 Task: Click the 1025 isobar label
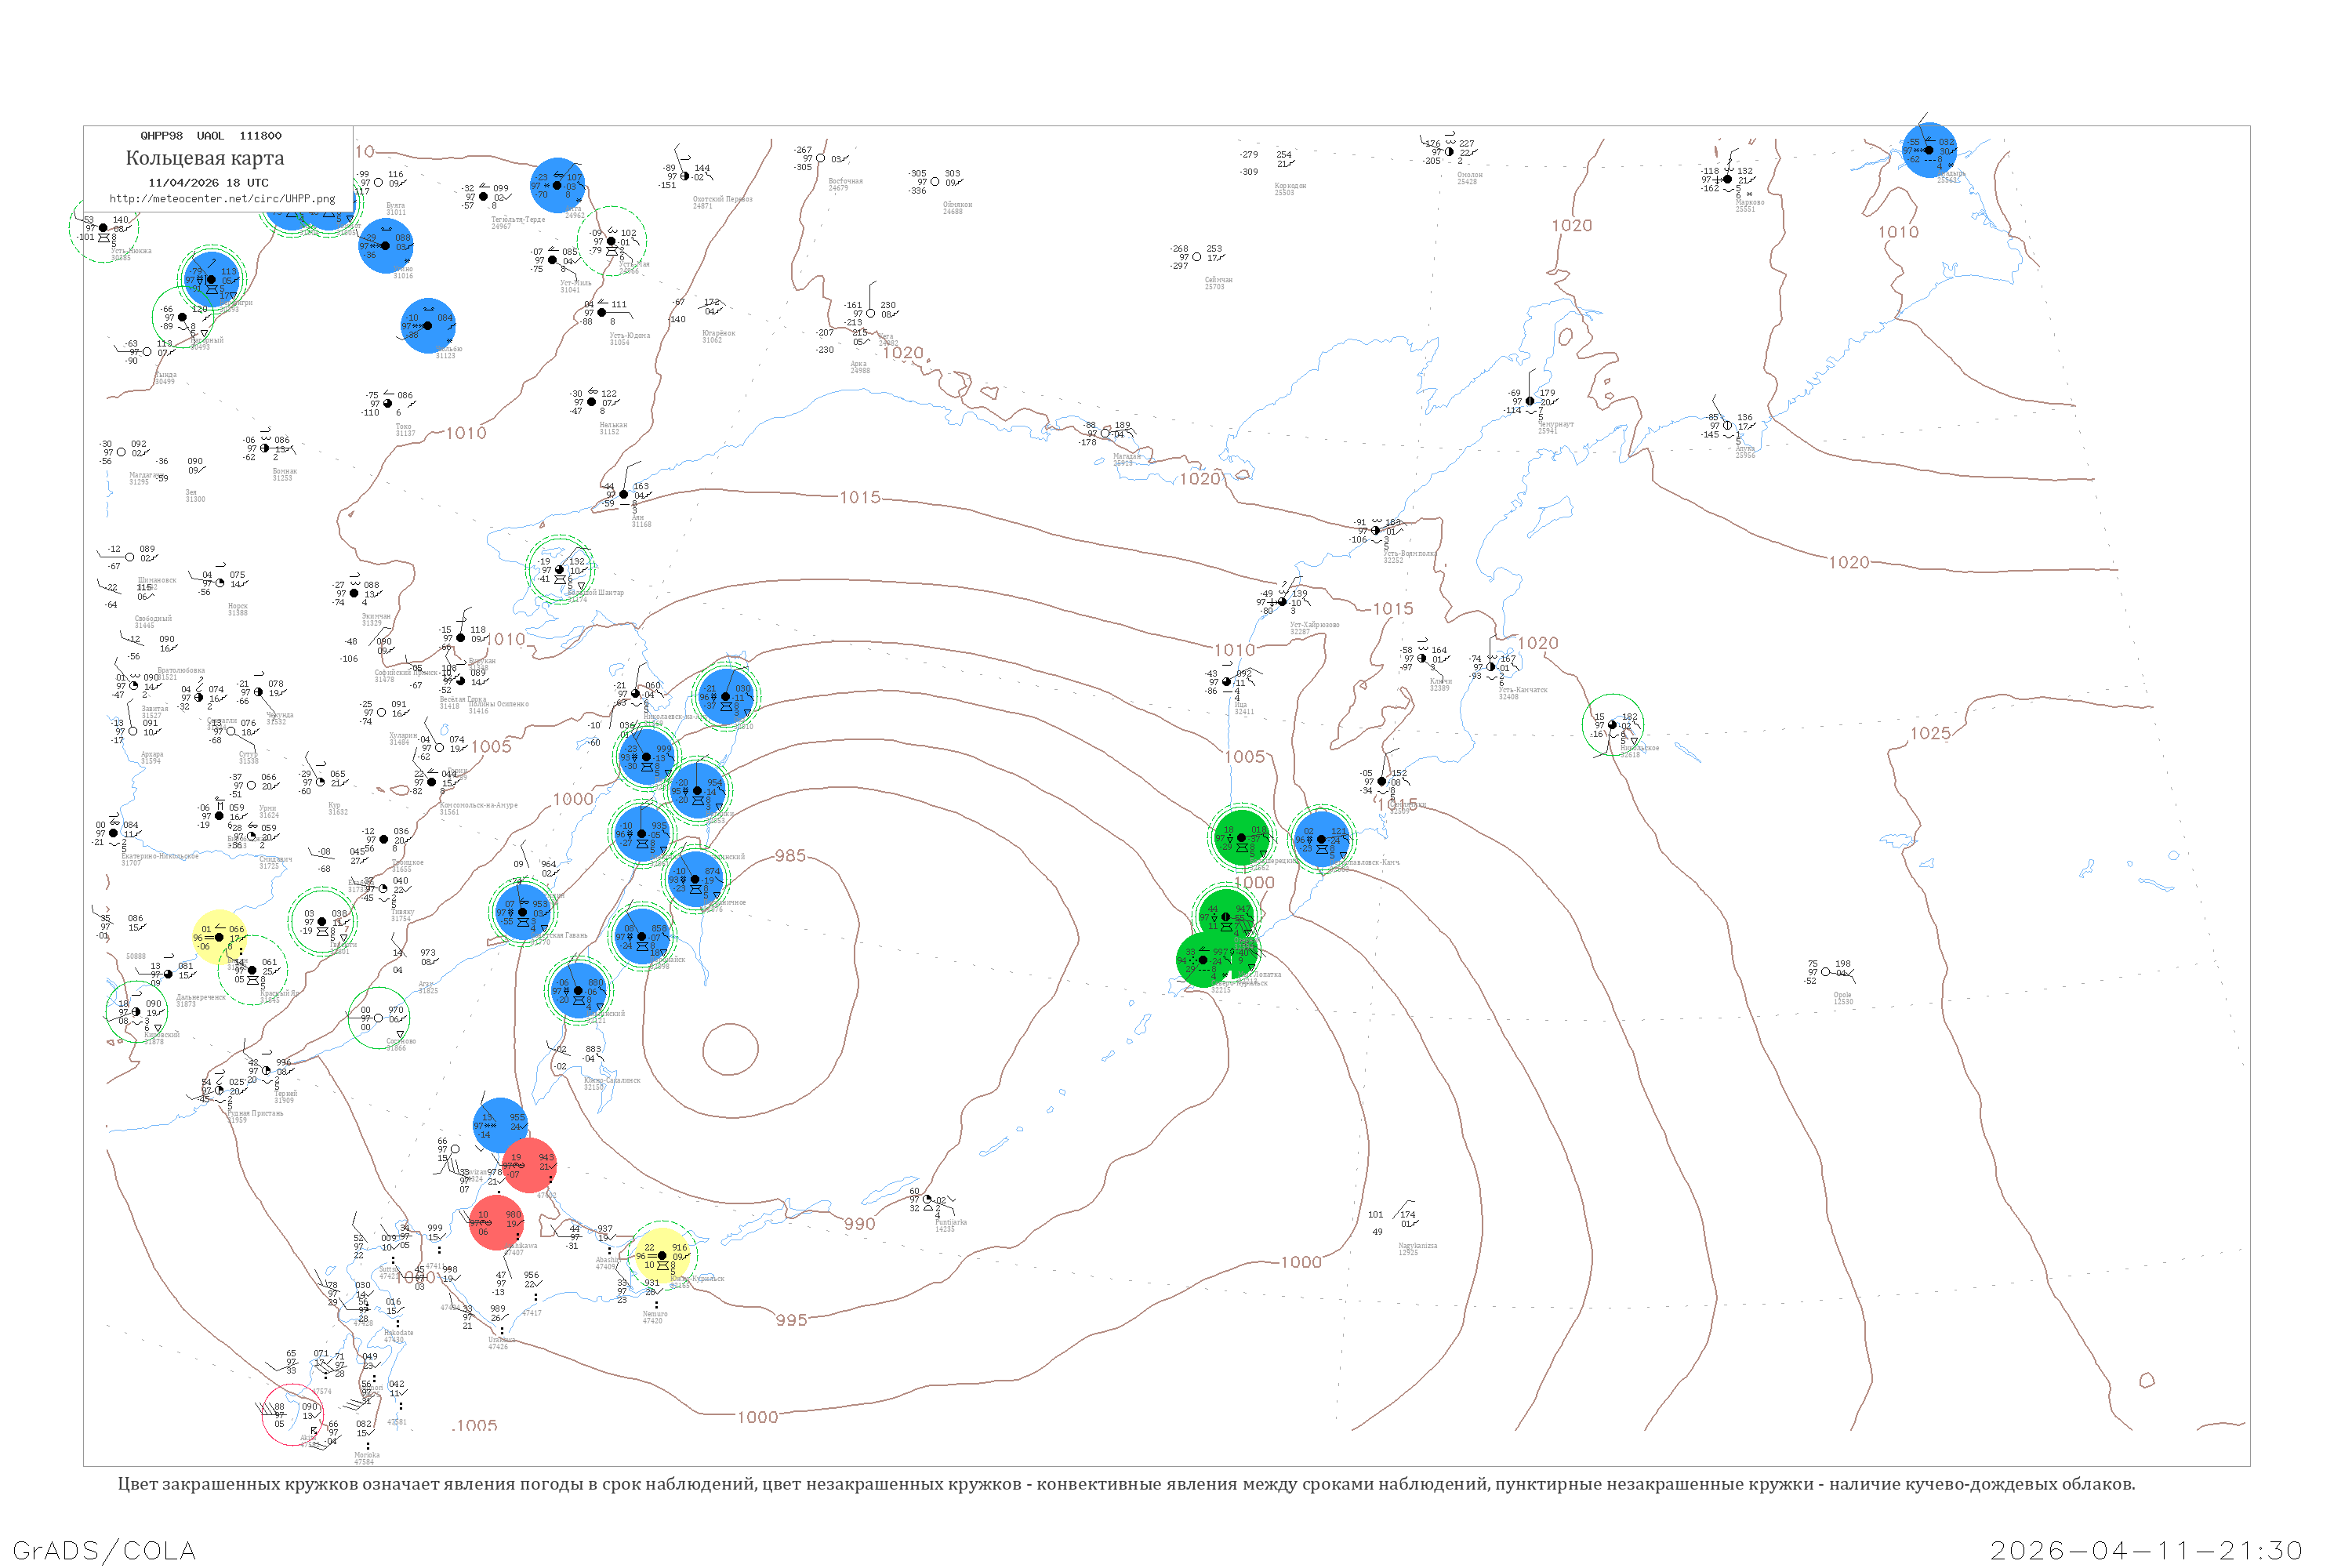[x=1930, y=734]
